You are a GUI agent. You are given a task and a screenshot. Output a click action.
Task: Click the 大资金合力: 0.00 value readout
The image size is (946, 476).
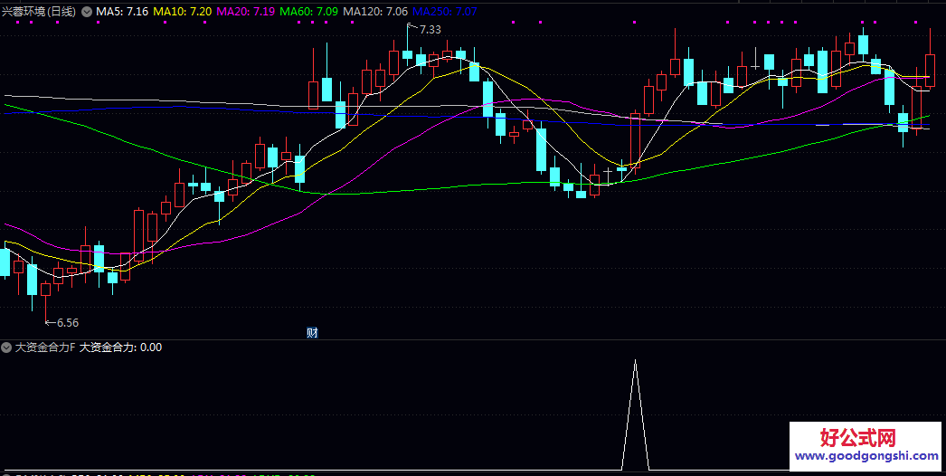pos(121,347)
